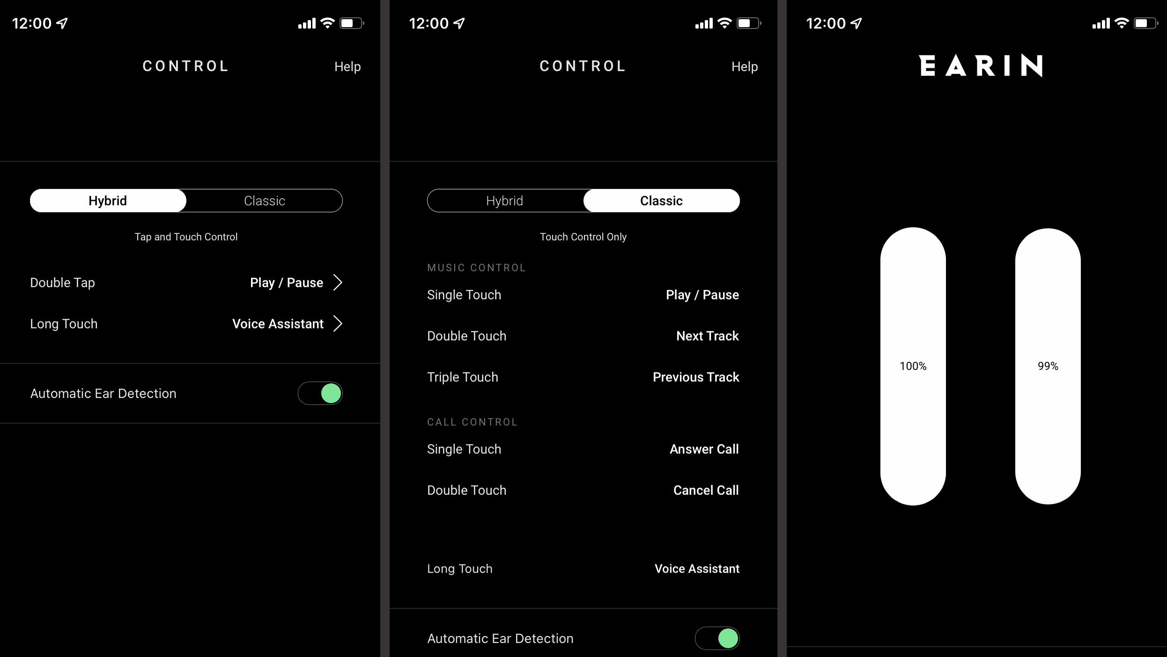Select Long Touch Voice Assistant in Classic mode
This screenshot has height=657, width=1167.
coord(583,568)
